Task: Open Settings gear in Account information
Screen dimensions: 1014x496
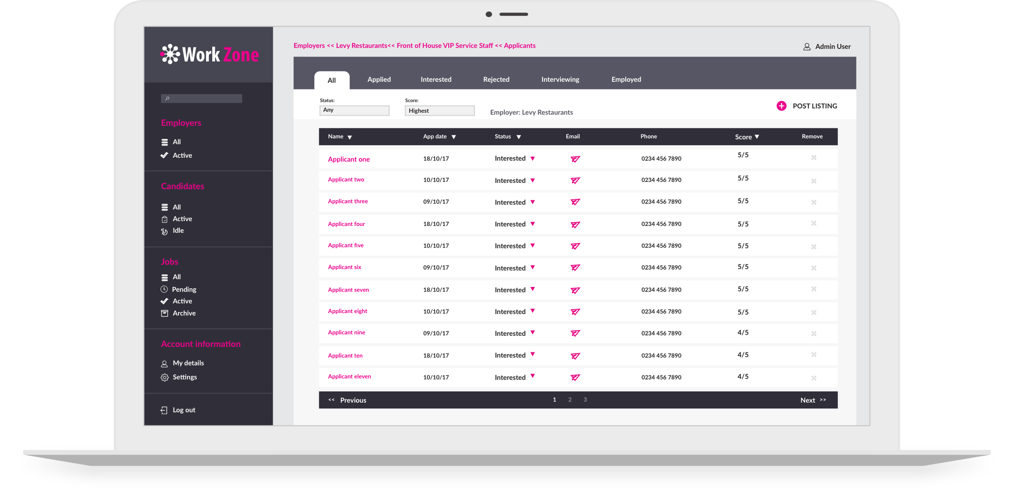Action: pyautogui.click(x=164, y=377)
